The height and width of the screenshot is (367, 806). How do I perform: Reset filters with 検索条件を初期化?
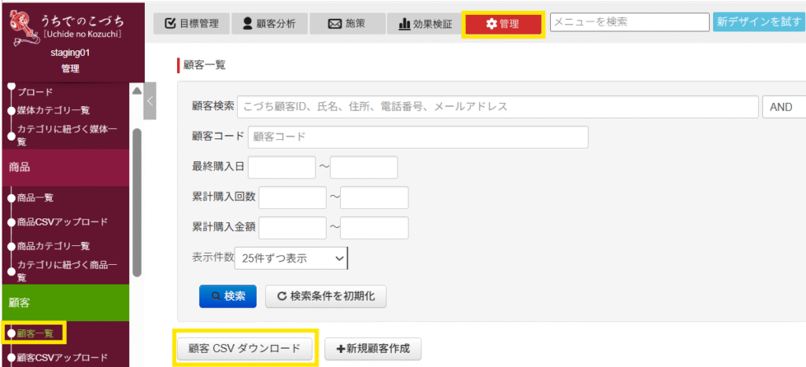(326, 296)
